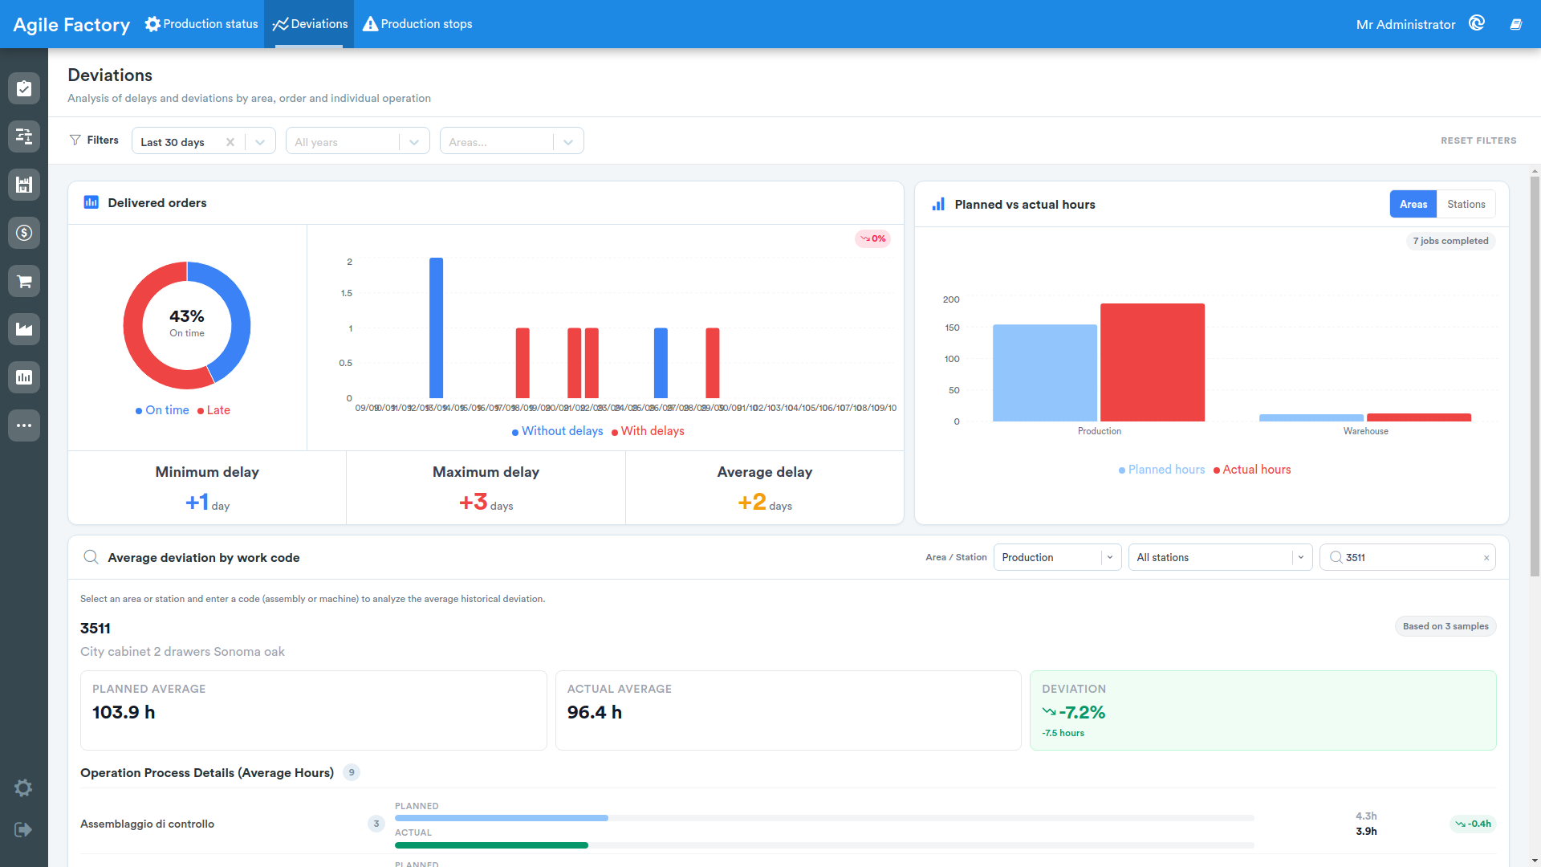
Task: Open the shopping cart sidebar icon
Action: (x=24, y=281)
